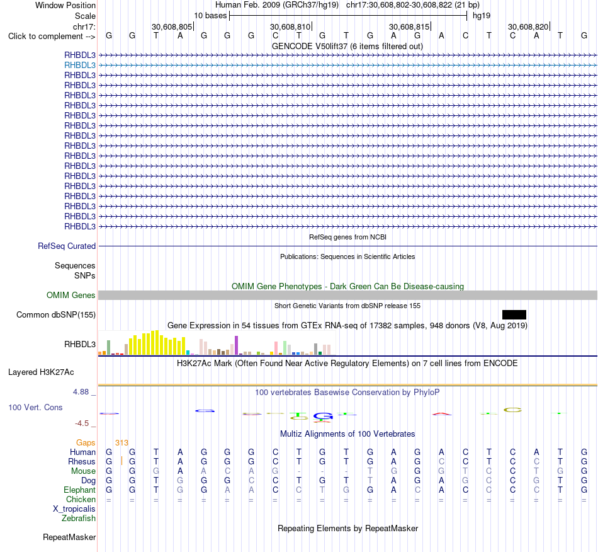This screenshot has width=598, height=552.
Task: Click the 4.88 conservation scale value
Action: [81, 392]
